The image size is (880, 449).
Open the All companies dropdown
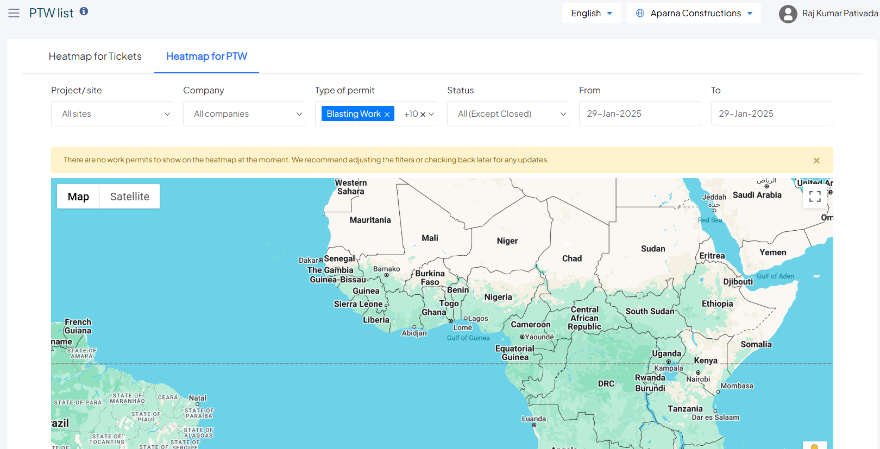(x=244, y=113)
